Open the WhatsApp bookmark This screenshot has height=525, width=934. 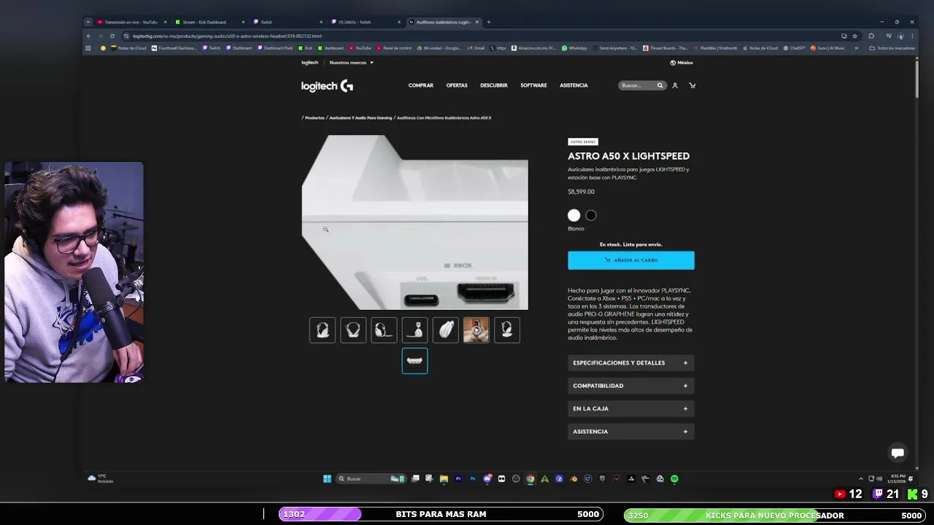[574, 48]
